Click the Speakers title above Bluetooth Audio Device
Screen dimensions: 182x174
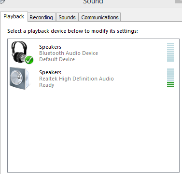50,47
